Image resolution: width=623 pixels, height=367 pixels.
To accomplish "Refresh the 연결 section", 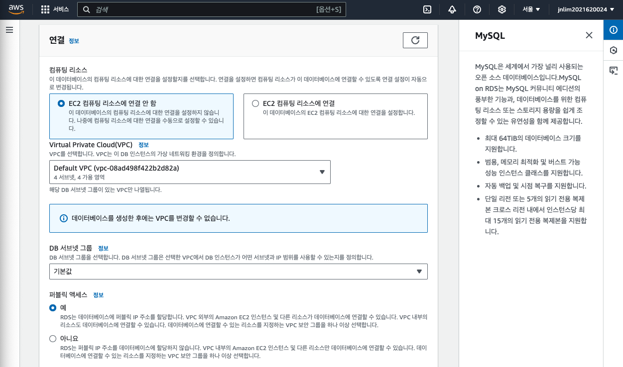I will point(415,40).
